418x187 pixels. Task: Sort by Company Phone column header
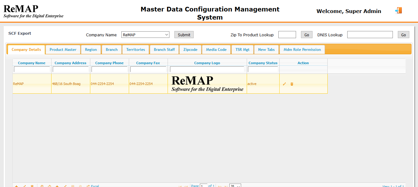109,63
